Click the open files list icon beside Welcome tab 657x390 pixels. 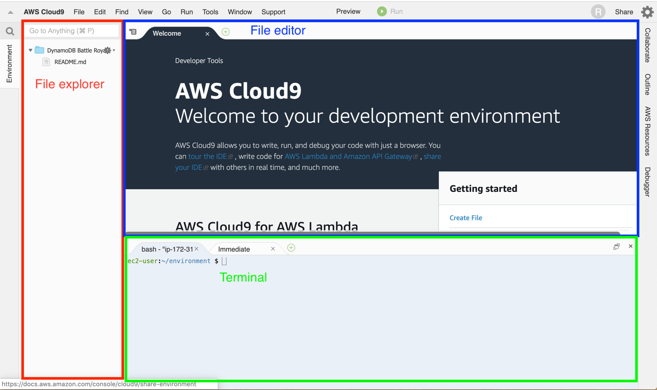click(133, 32)
